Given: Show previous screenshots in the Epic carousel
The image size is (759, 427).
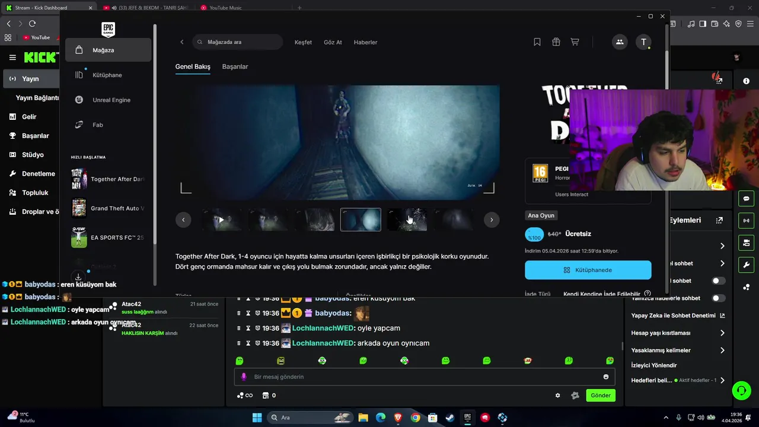Looking at the screenshot, I should point(183,219).
